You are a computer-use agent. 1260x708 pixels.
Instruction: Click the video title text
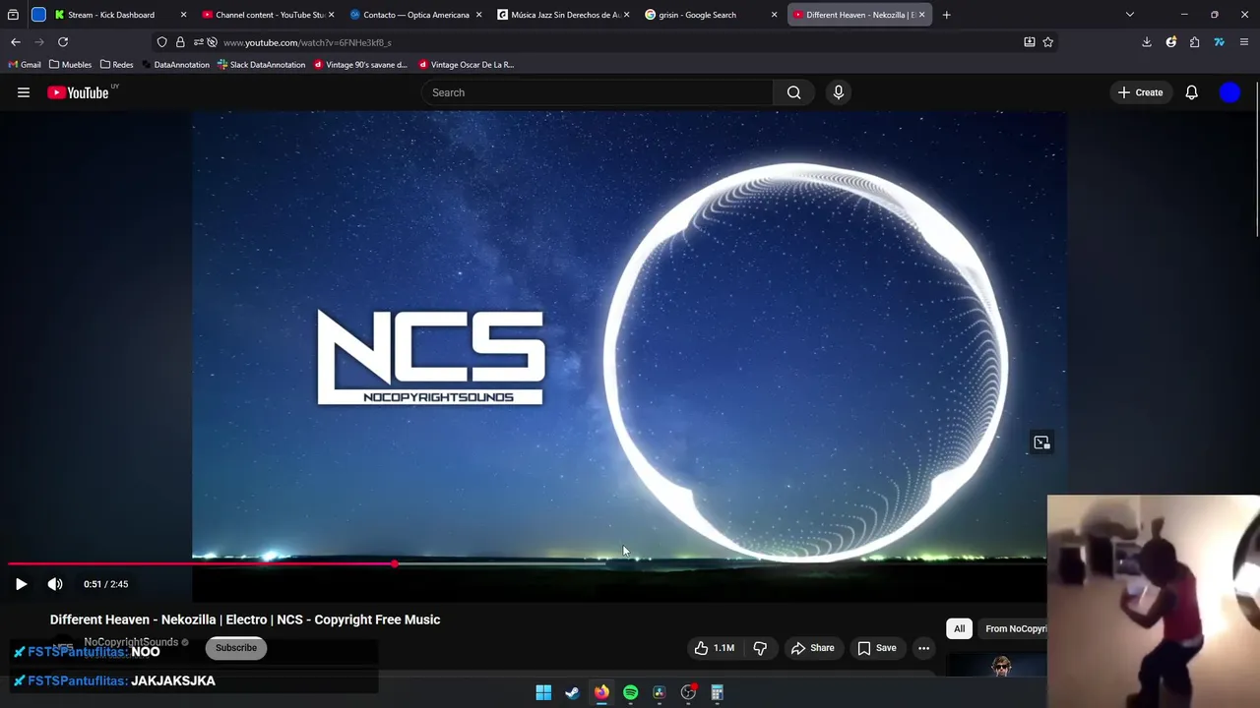click(245, 619)
